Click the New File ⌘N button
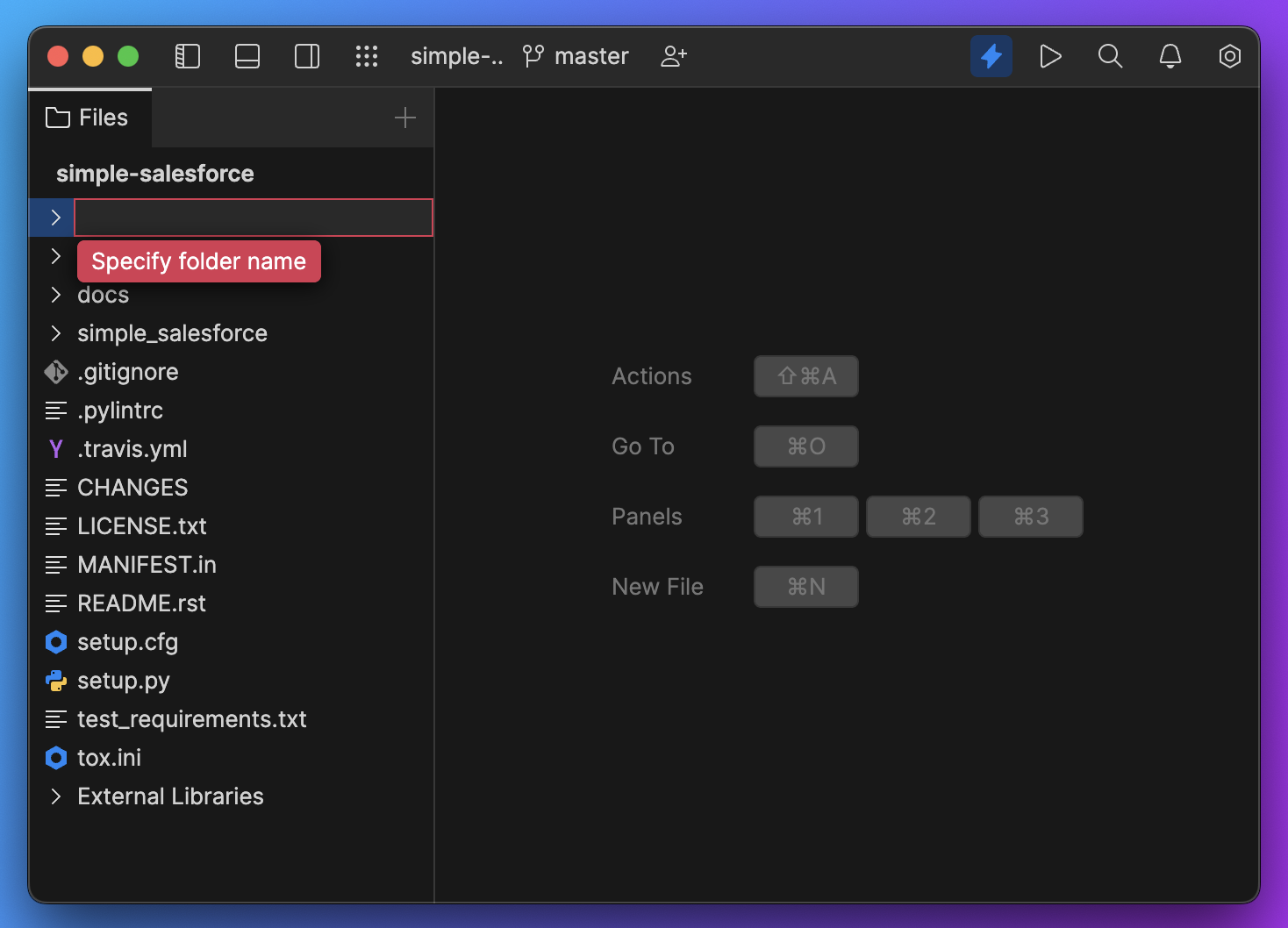 point(806,587)
